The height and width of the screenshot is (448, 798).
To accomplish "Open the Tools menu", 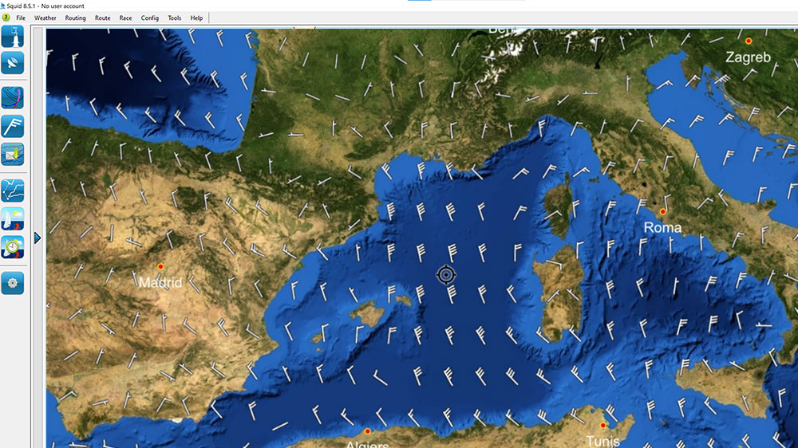I will (x=175, y=18).
